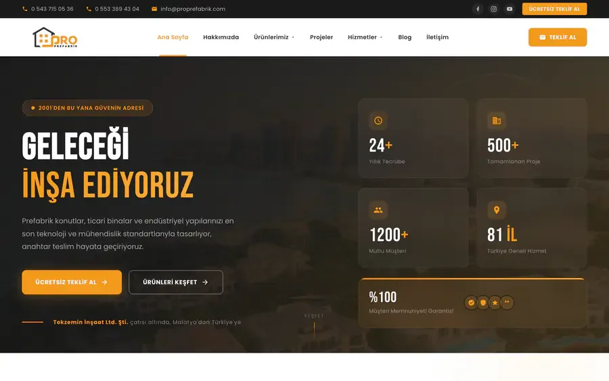The width and height of the screenshot is (609, 381).
Task: Click the Mutlu Müşteri label
Action: point(387,251)
